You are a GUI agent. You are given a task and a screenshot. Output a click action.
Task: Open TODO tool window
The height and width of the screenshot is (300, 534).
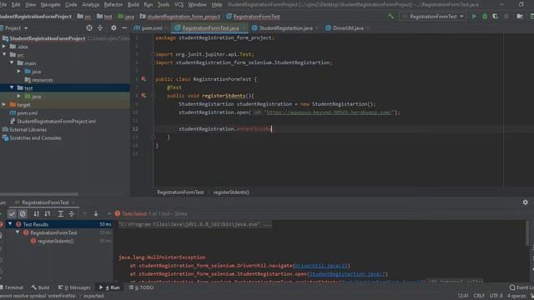(x=141, y=287)
